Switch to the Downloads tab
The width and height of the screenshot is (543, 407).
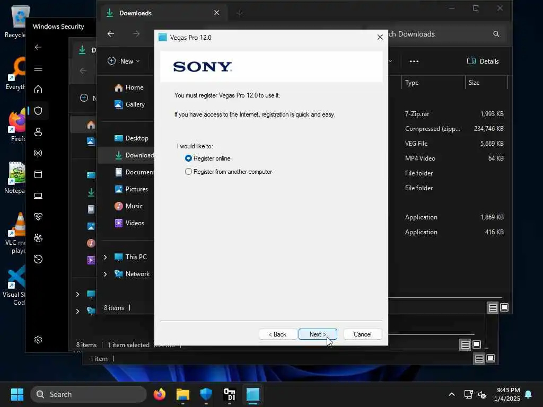coord(163,13)
